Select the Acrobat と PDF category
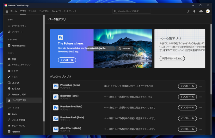This screenshot has width=215, height=138. [x=24, y=94]
